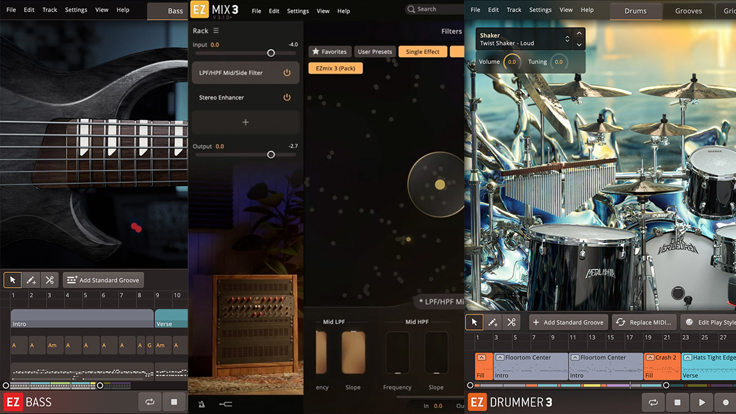This screenshot has height=414, width=736.
Task: Open Track menu in EZbass
Action: [x=50, y=10]
